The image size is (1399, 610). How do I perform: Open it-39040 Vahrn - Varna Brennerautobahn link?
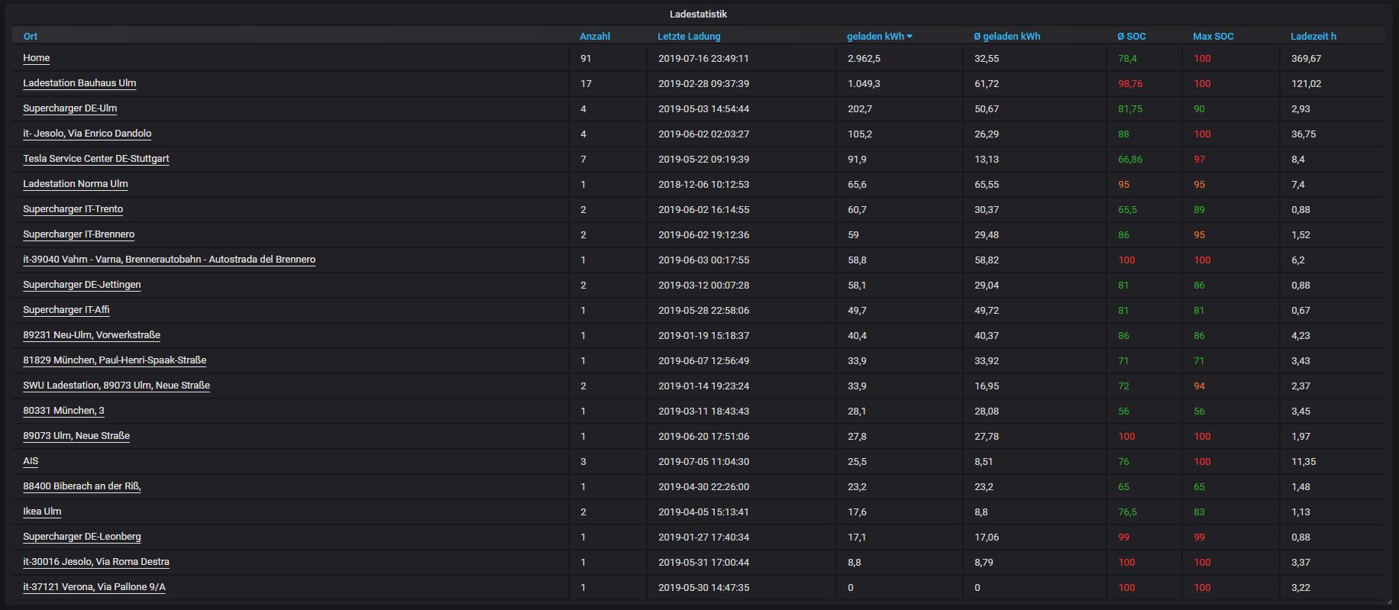coord(170,260)
